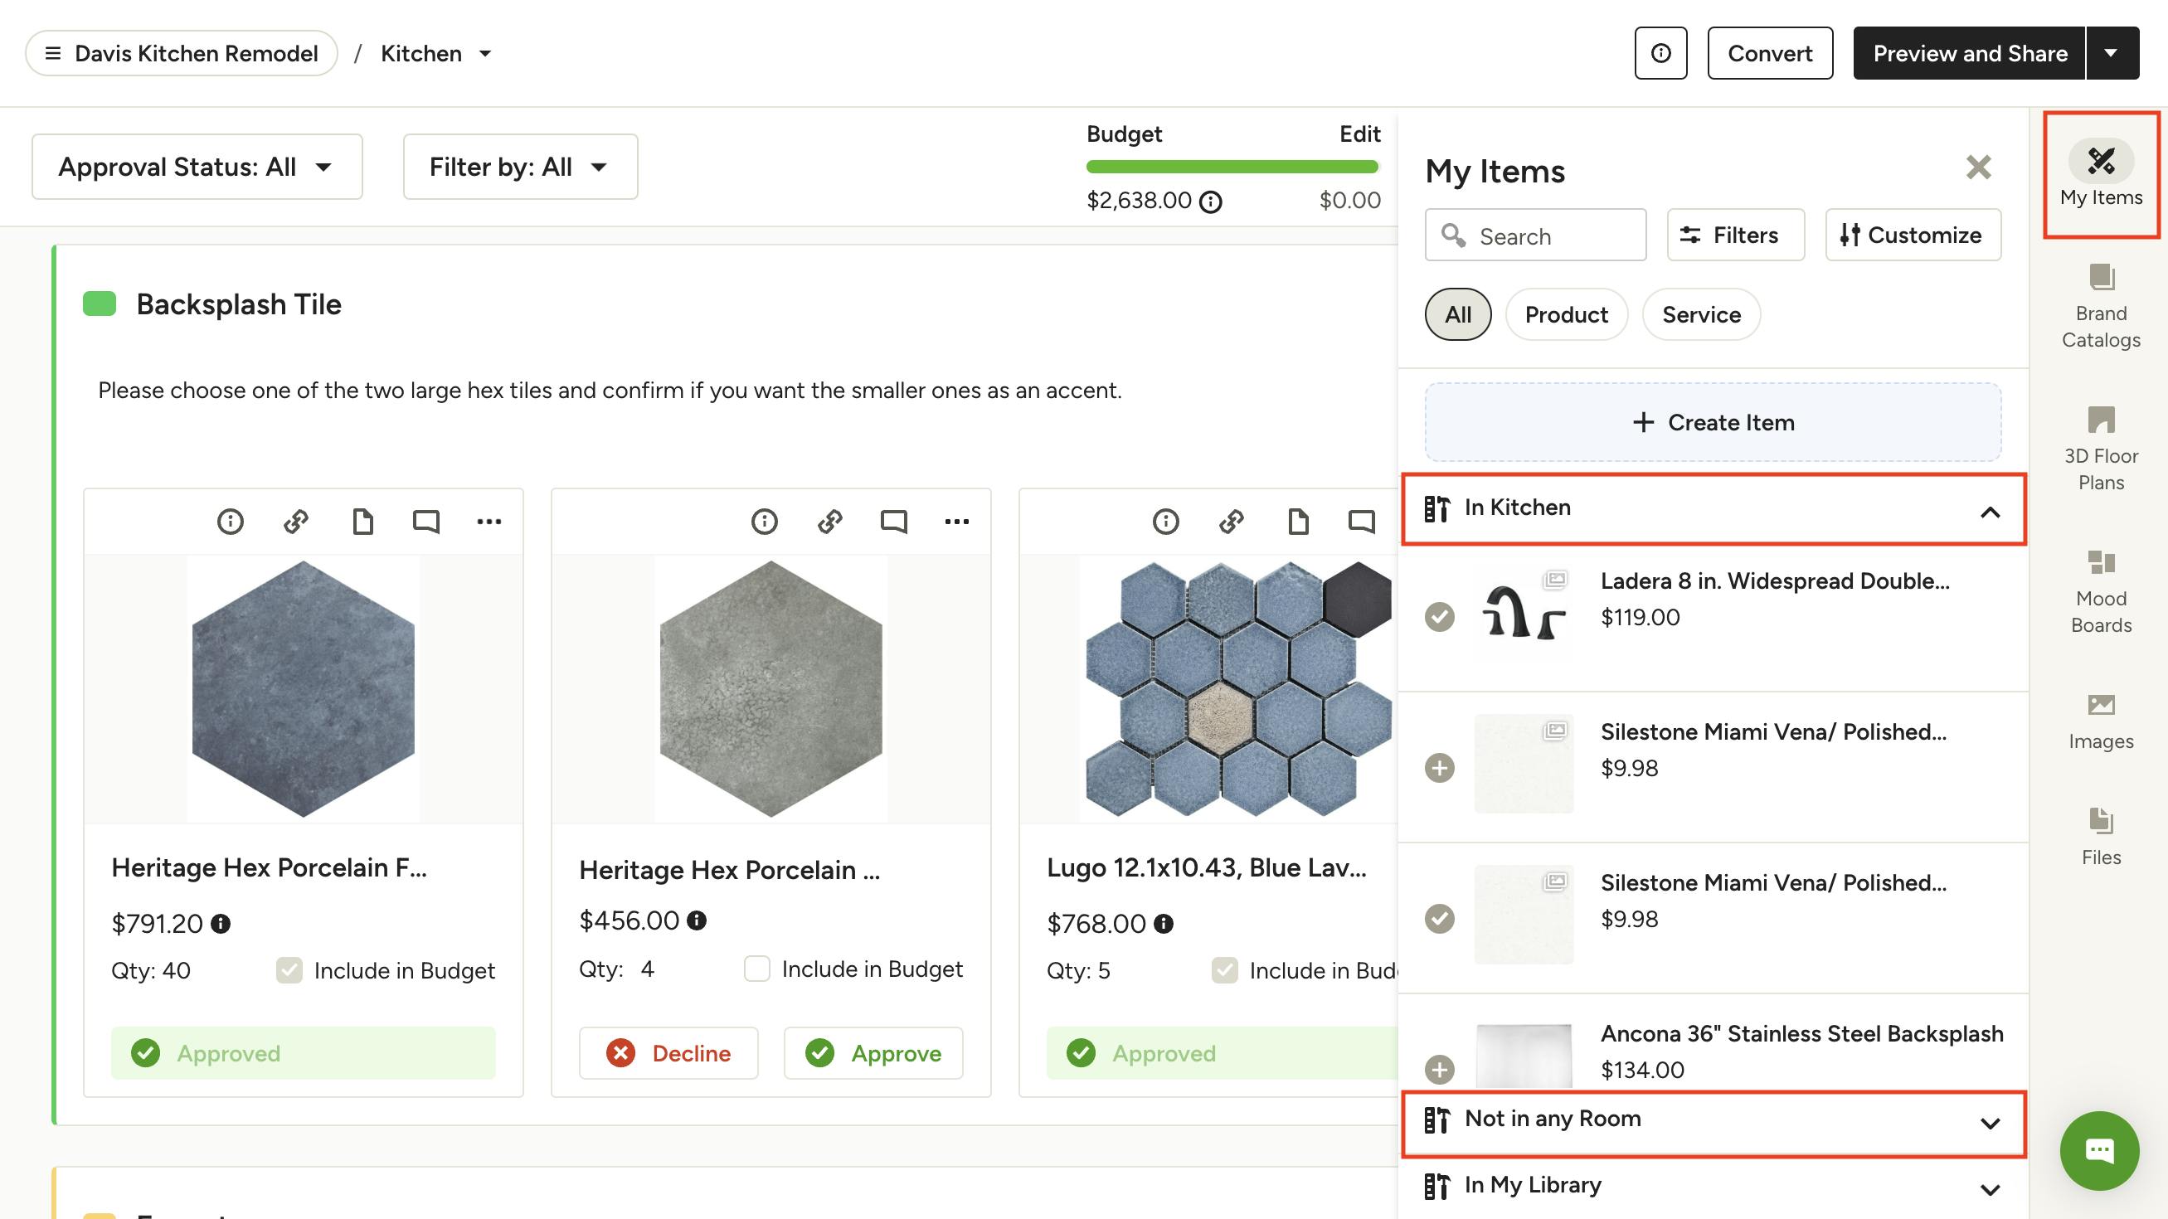This screenshot has width=2168, height=1219.
Task: Open Davis Kitchen Remodel project menu
Action: [x=181, y=53]
